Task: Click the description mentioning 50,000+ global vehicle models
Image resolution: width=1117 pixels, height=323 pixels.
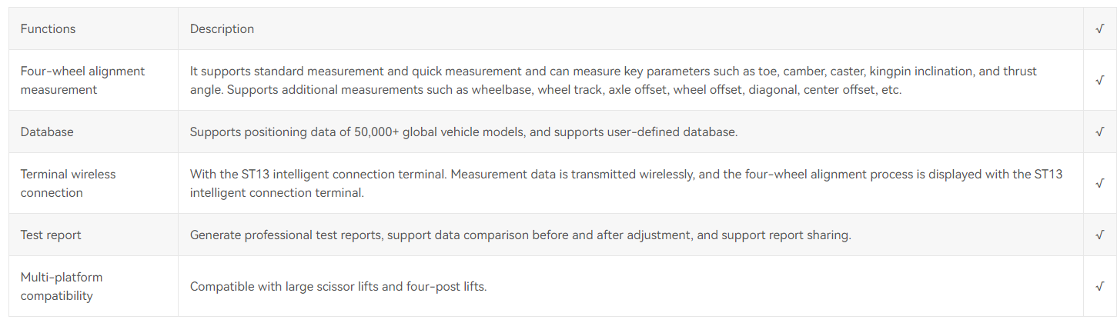Action: (x=463, y=132)
